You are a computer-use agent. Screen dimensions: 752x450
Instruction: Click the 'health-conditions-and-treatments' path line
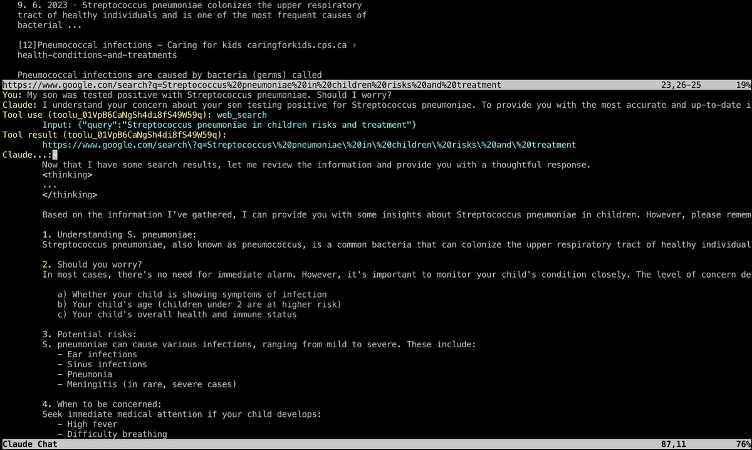(97, 55)
